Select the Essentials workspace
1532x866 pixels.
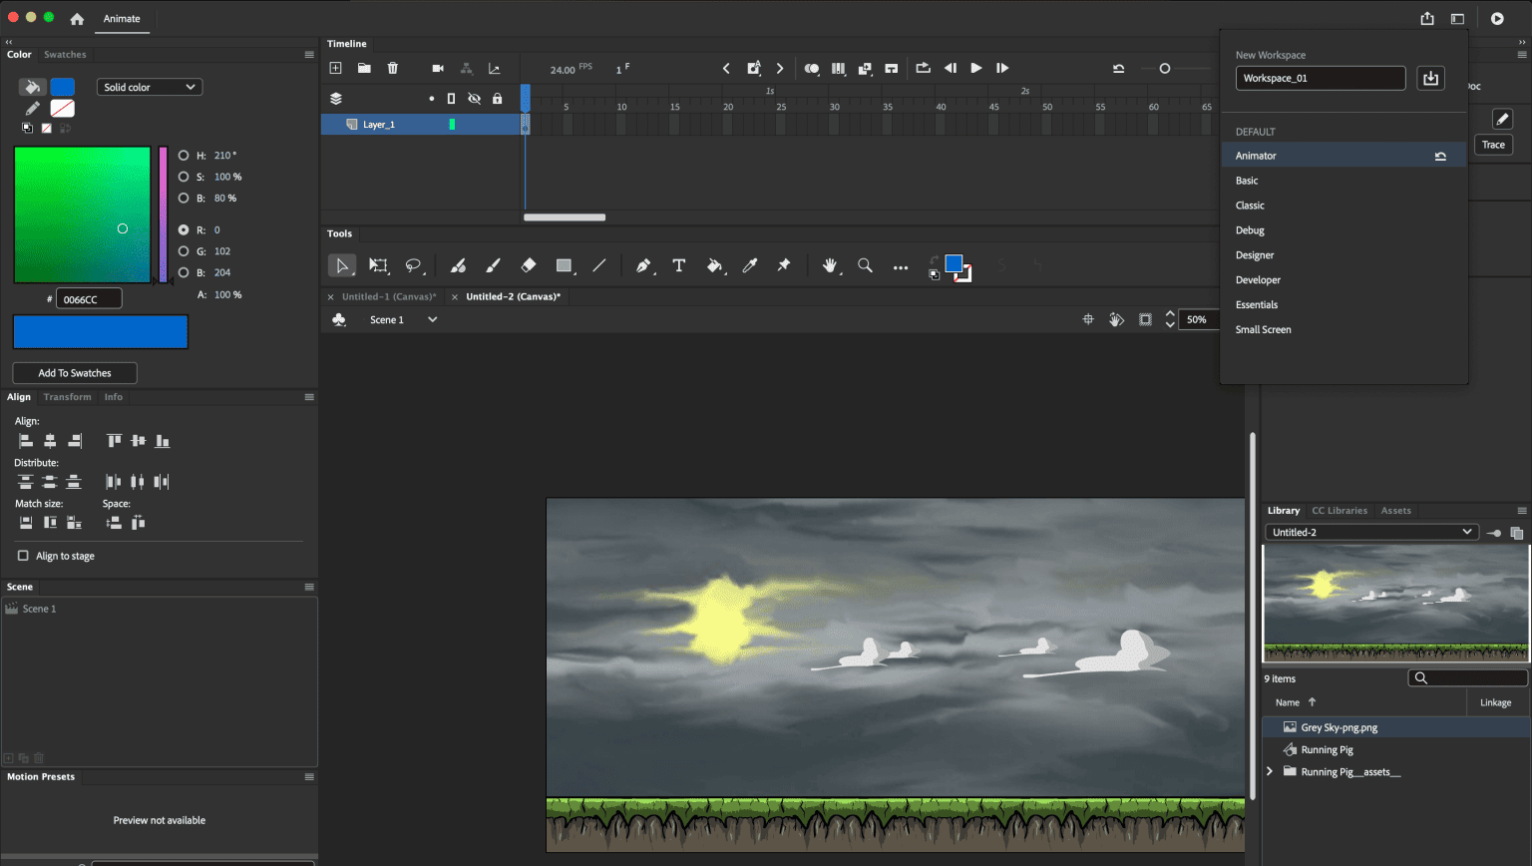click(x=1257, y=304)
